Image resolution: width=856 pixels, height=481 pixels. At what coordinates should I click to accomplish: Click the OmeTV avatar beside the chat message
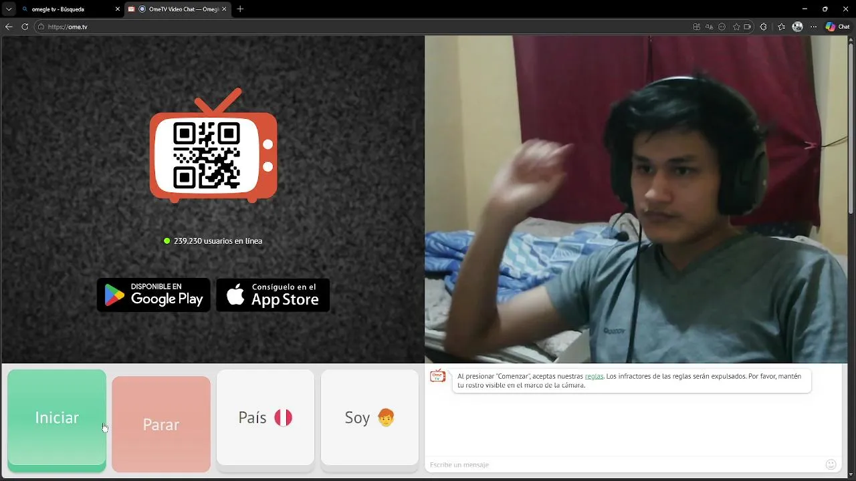[x=437, y=376]
